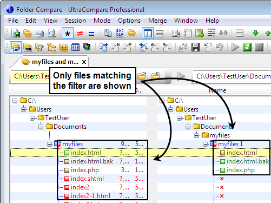Select index.shtml in the left pane
271x203 pixels.
click(x=87, y=179)
